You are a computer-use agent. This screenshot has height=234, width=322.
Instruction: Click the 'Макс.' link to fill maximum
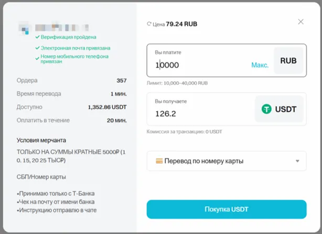point(260,65)
